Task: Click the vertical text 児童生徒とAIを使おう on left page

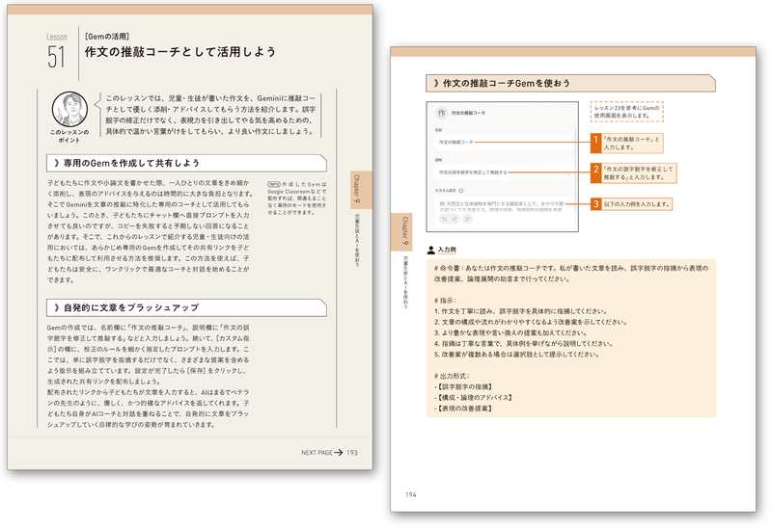Action: pos(357,241)
